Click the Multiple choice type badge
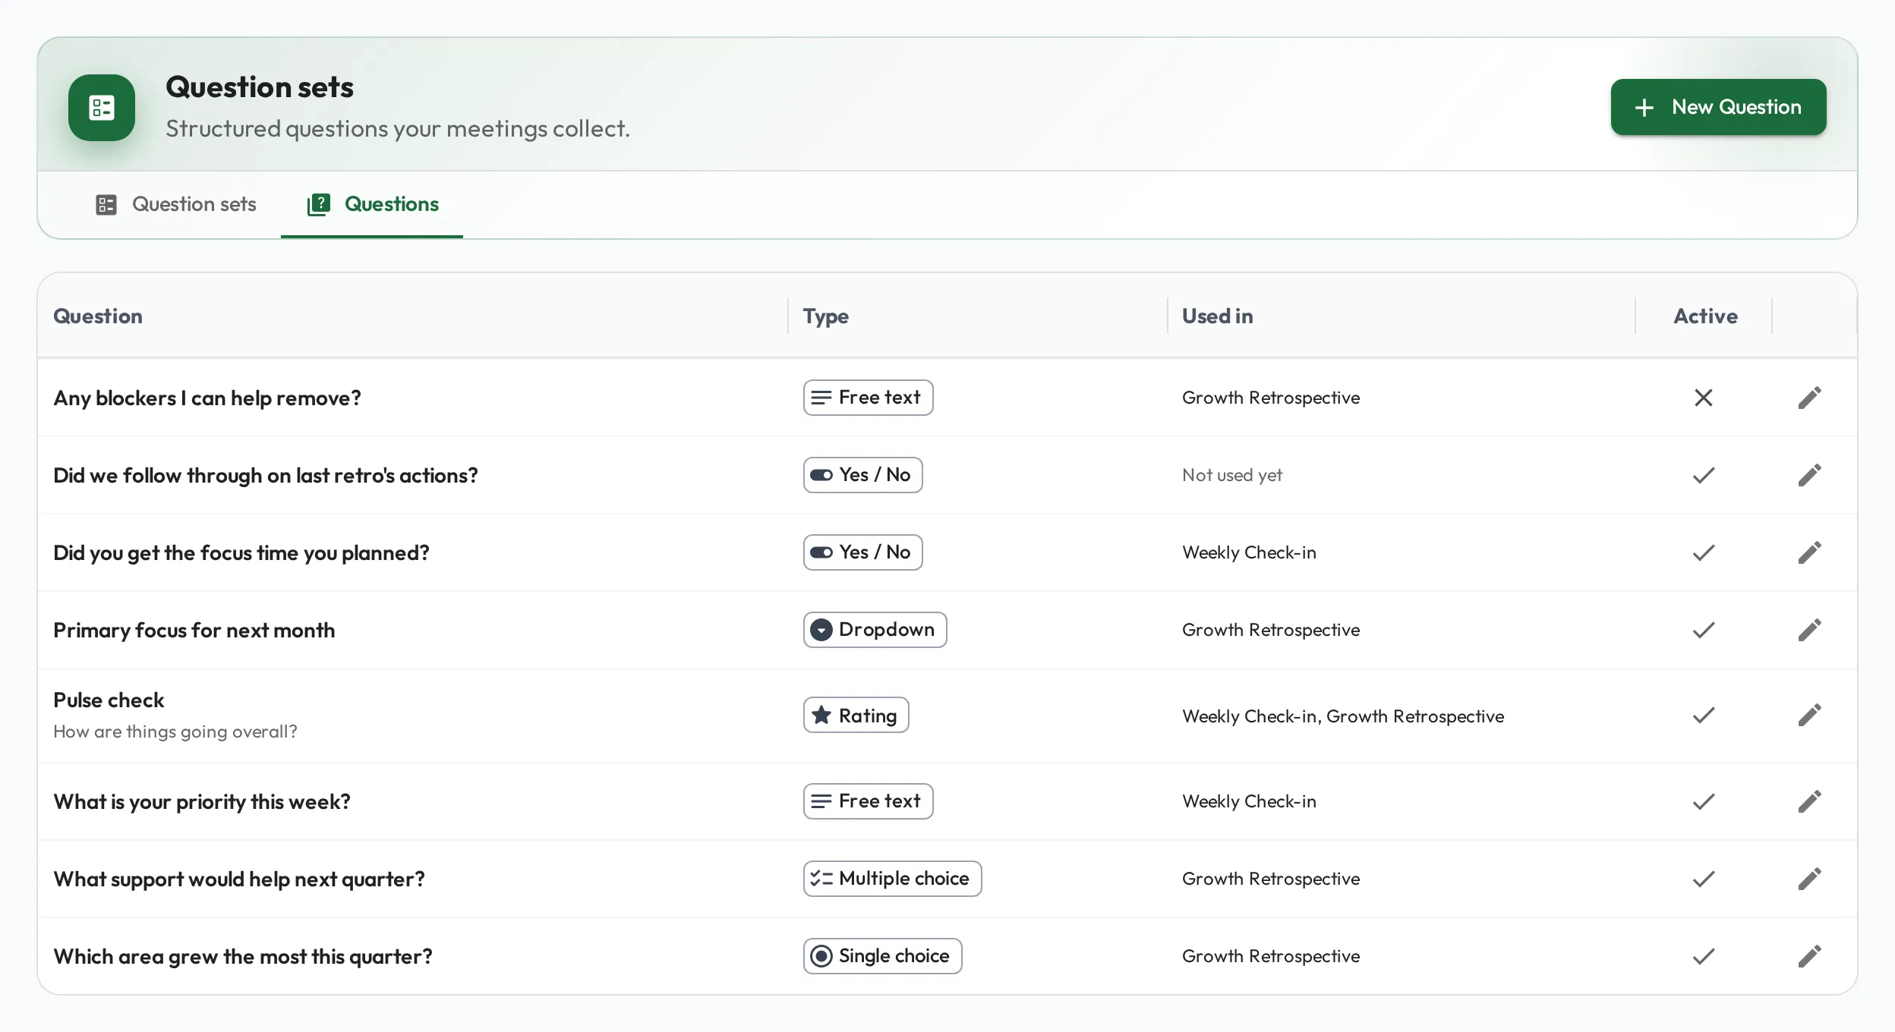Screen dimensions: 1895x1032 [x=892, y=879]
